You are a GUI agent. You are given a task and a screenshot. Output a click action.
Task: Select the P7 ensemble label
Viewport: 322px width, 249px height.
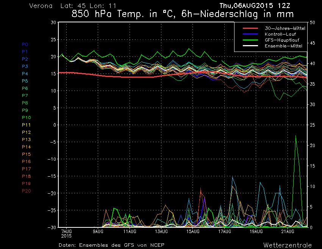25,96
